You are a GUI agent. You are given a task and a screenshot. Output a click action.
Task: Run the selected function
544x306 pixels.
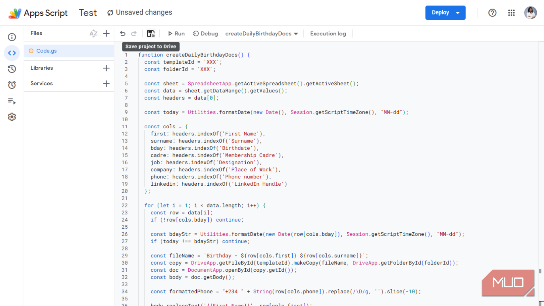tap(176, 33)
